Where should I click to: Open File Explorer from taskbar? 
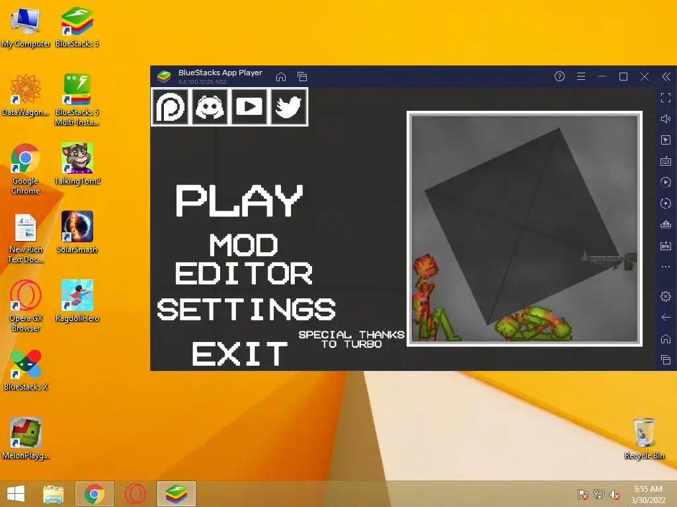tap(54, 494)
